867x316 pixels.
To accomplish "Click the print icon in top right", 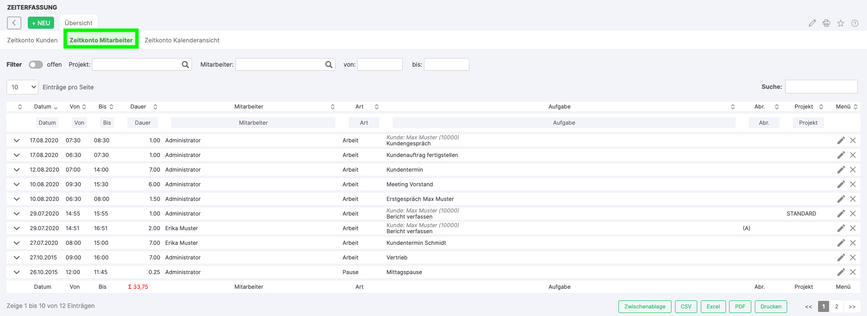I will click(x=827, y=23).
